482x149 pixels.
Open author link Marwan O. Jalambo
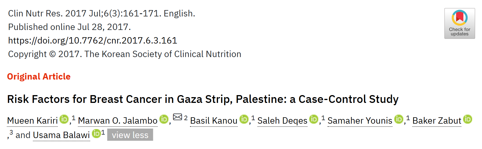118,121
